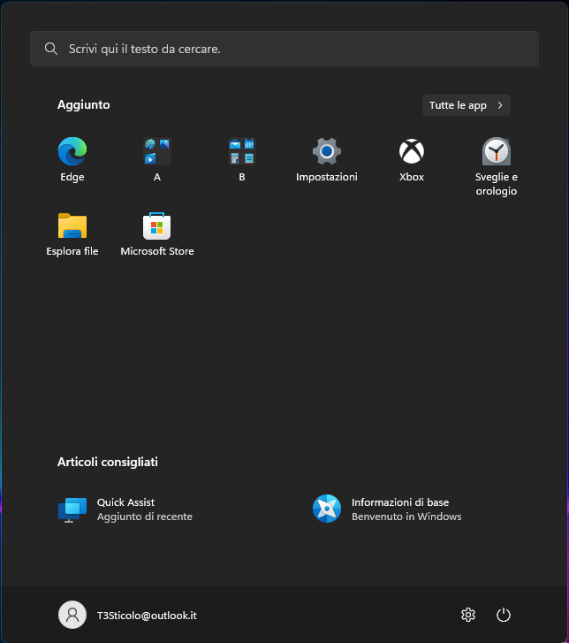The width and height of the screenshot is (569, 643).
Task: Open settings gear beside the power button
Action: pos(468,615)
